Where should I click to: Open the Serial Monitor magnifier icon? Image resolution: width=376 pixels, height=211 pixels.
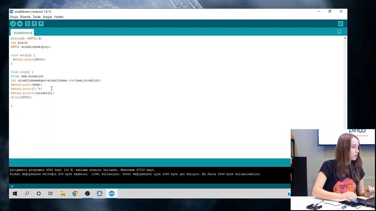click(x=340, y=24)
